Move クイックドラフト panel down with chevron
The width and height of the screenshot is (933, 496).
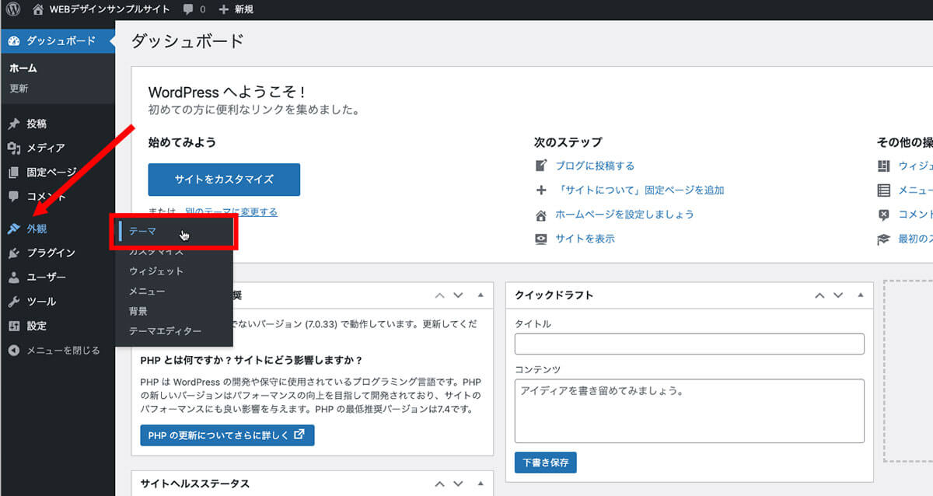[x=838, y=295]
